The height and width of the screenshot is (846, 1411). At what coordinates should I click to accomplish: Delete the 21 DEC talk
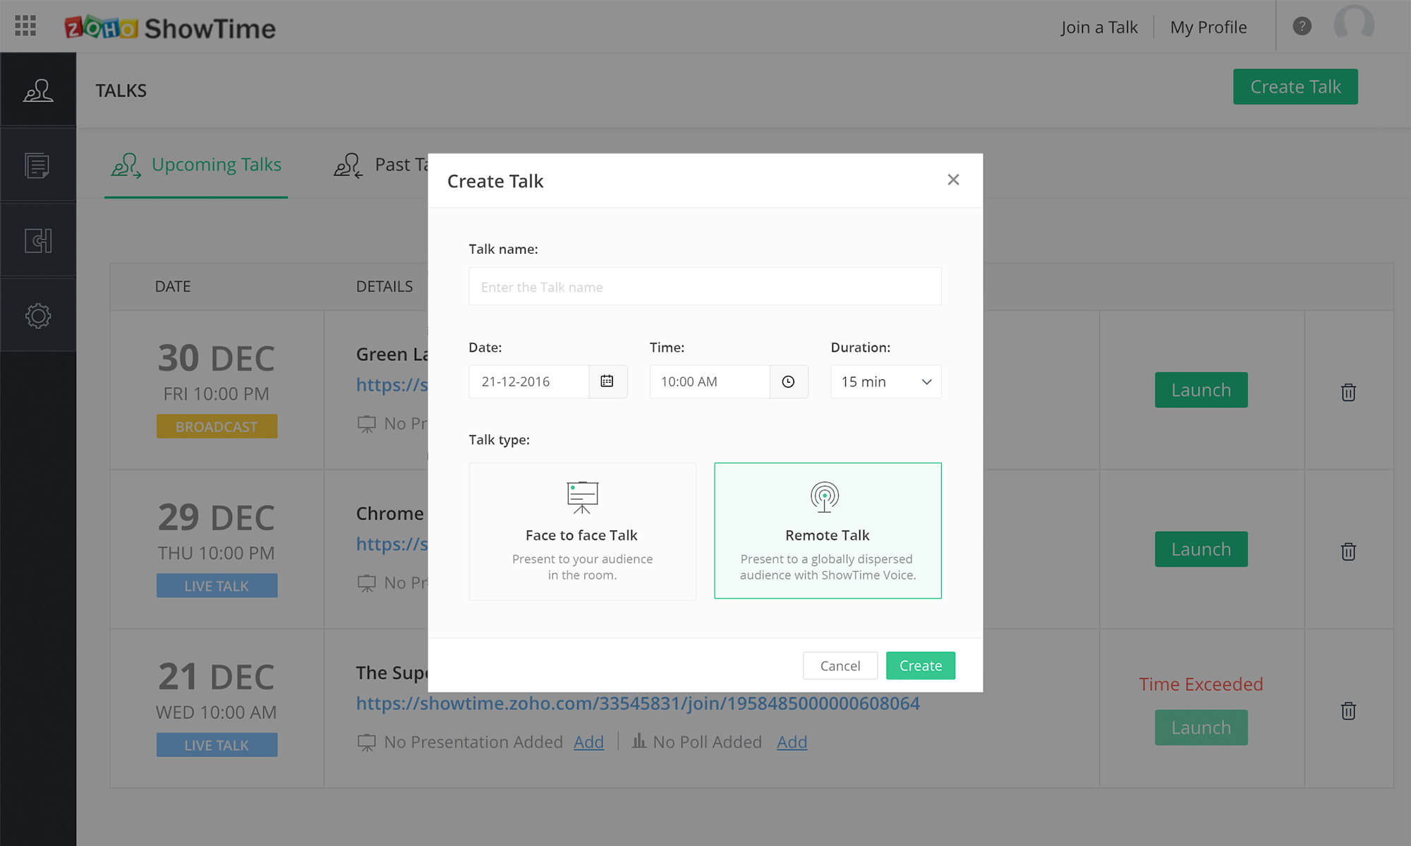point(1348,711)
